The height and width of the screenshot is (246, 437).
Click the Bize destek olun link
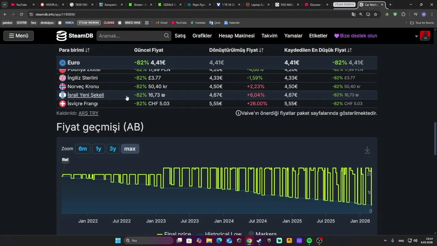[355, 36]
